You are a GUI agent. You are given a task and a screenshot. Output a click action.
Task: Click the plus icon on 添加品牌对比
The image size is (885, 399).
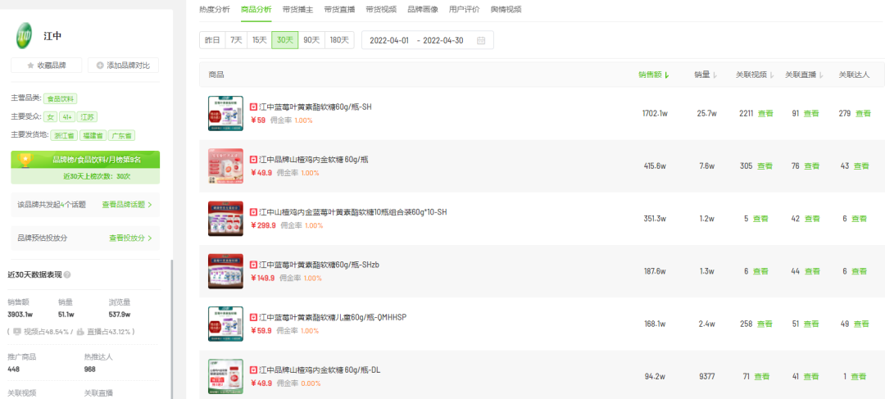click(x=100, y=66)
